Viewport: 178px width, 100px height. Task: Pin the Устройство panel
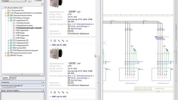[42, 82]
